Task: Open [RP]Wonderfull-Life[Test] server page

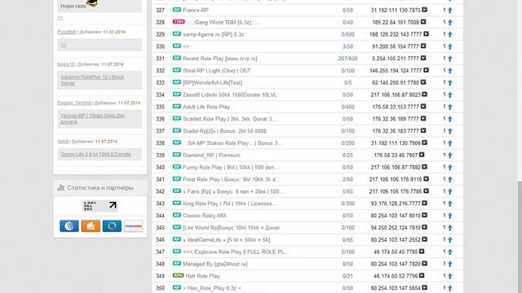Action: 212,83
